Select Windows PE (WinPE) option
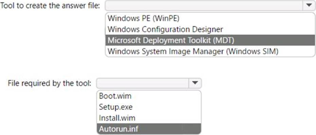 (210, 18)
